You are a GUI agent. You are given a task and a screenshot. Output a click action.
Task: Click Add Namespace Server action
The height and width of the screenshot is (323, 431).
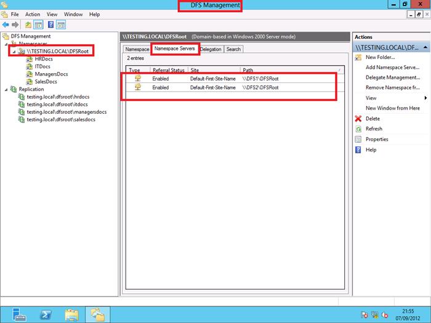(392, 67)
